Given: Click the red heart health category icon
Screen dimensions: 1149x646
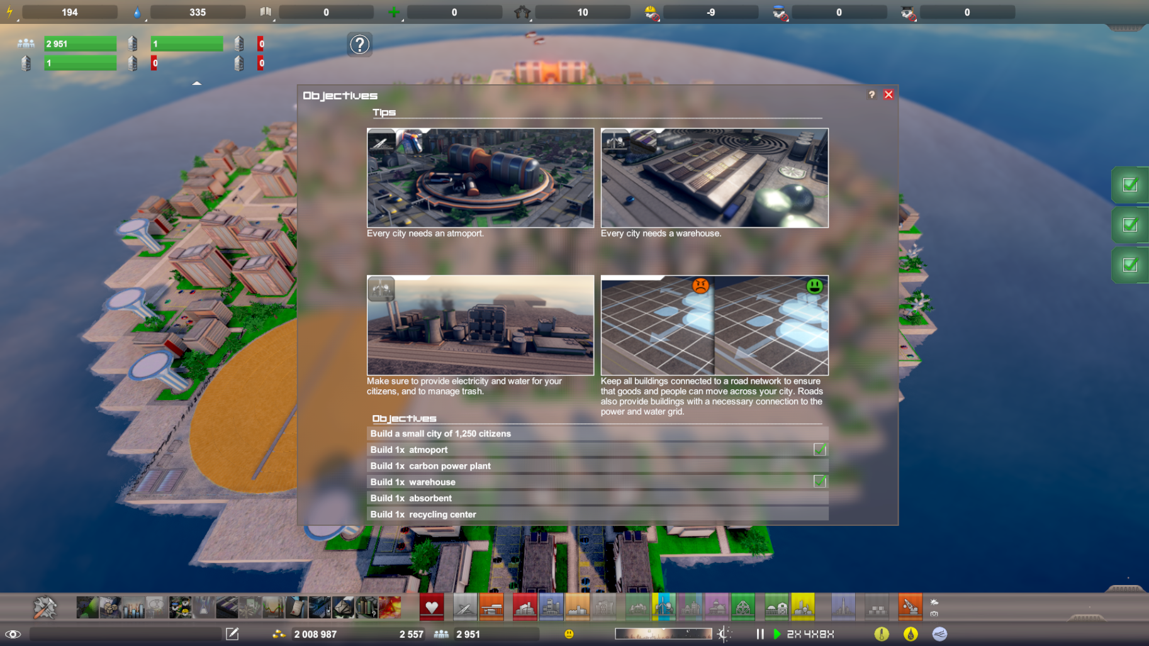Looking at the screenshot, I should pos(431,607).
